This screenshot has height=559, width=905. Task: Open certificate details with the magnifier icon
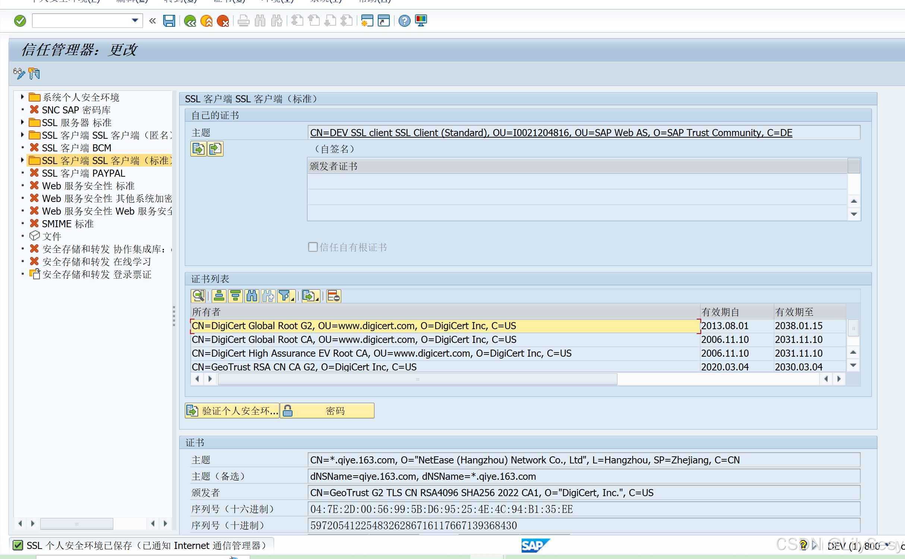(x=199, y=296)
